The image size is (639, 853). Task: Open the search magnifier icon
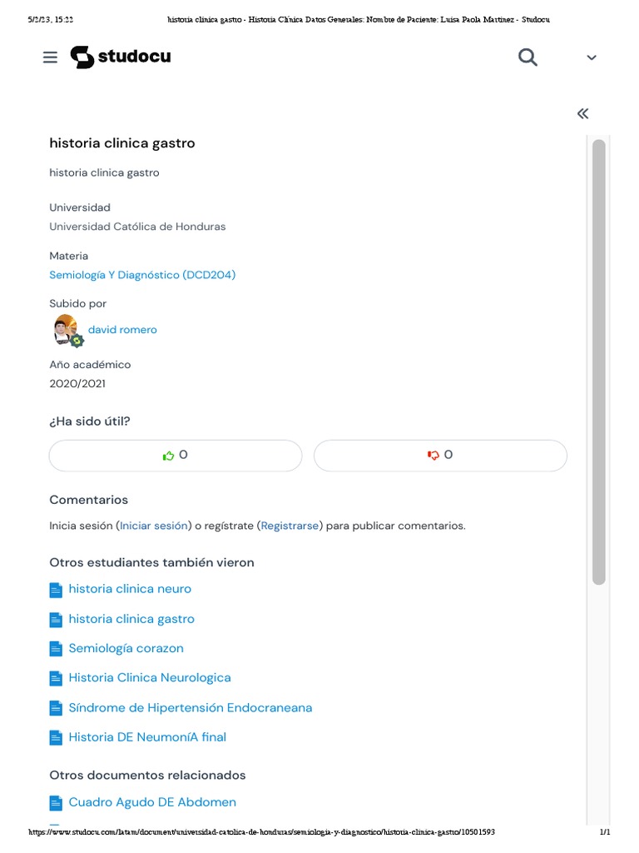click(528, 57)
